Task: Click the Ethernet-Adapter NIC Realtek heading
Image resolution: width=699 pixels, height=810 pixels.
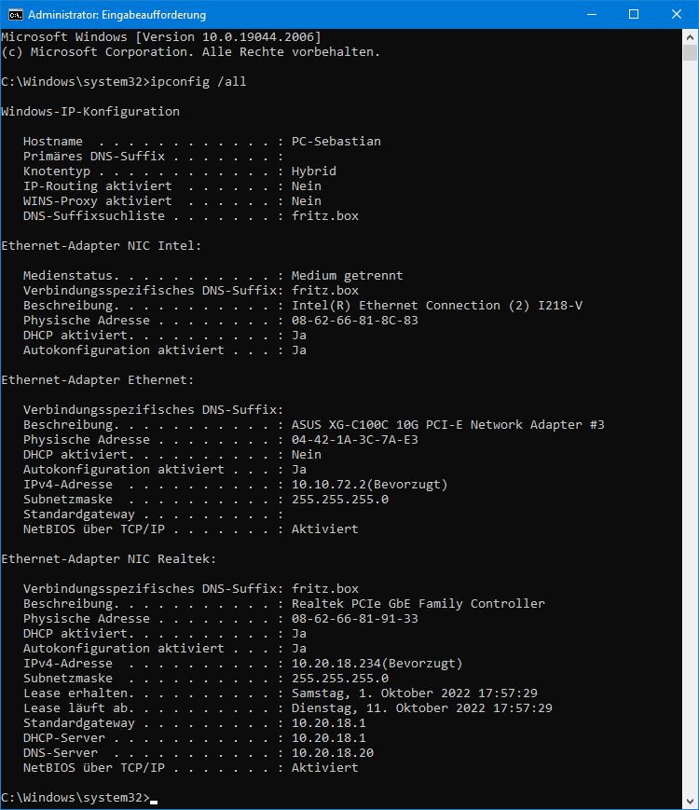Action: [109, 559]
